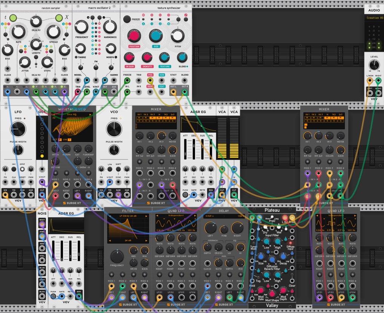Click the SQR output jack on LFO module
The image size is (384, 313).
click(x=31, y=195)
